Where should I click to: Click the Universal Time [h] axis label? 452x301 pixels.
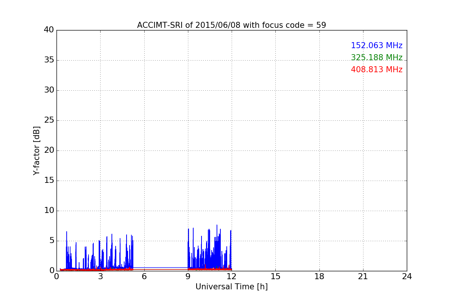click(x=231, y=287)
